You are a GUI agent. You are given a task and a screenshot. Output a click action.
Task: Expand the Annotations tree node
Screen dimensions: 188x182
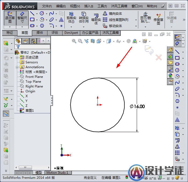point(17,67)
